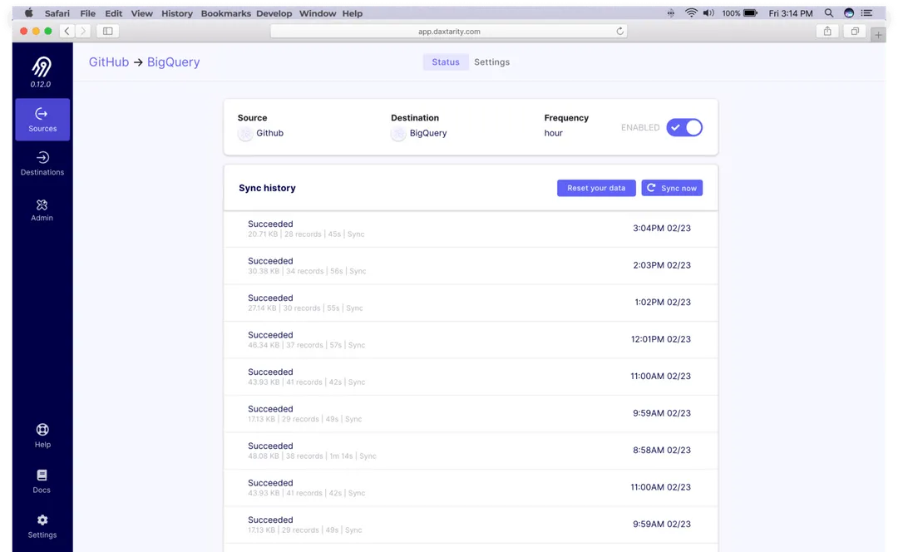This screenshot has height=552, width=898.
Task: Click the '20.71 KB | 28 records' details
Action: (284, 234)
